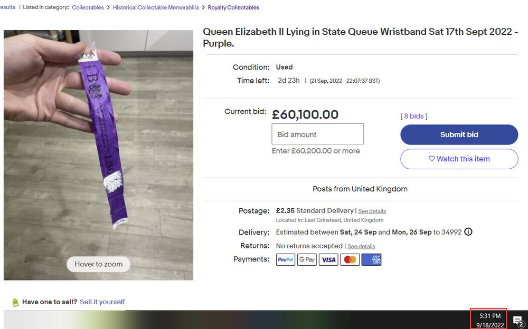The image size is (528, 329).
Task: Open the Royalty Collectables category
Action: click(234, 7)
